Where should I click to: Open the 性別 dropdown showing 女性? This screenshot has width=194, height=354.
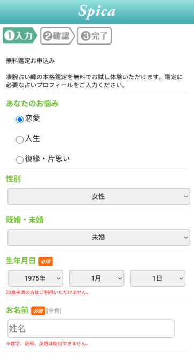coord(99,196)
